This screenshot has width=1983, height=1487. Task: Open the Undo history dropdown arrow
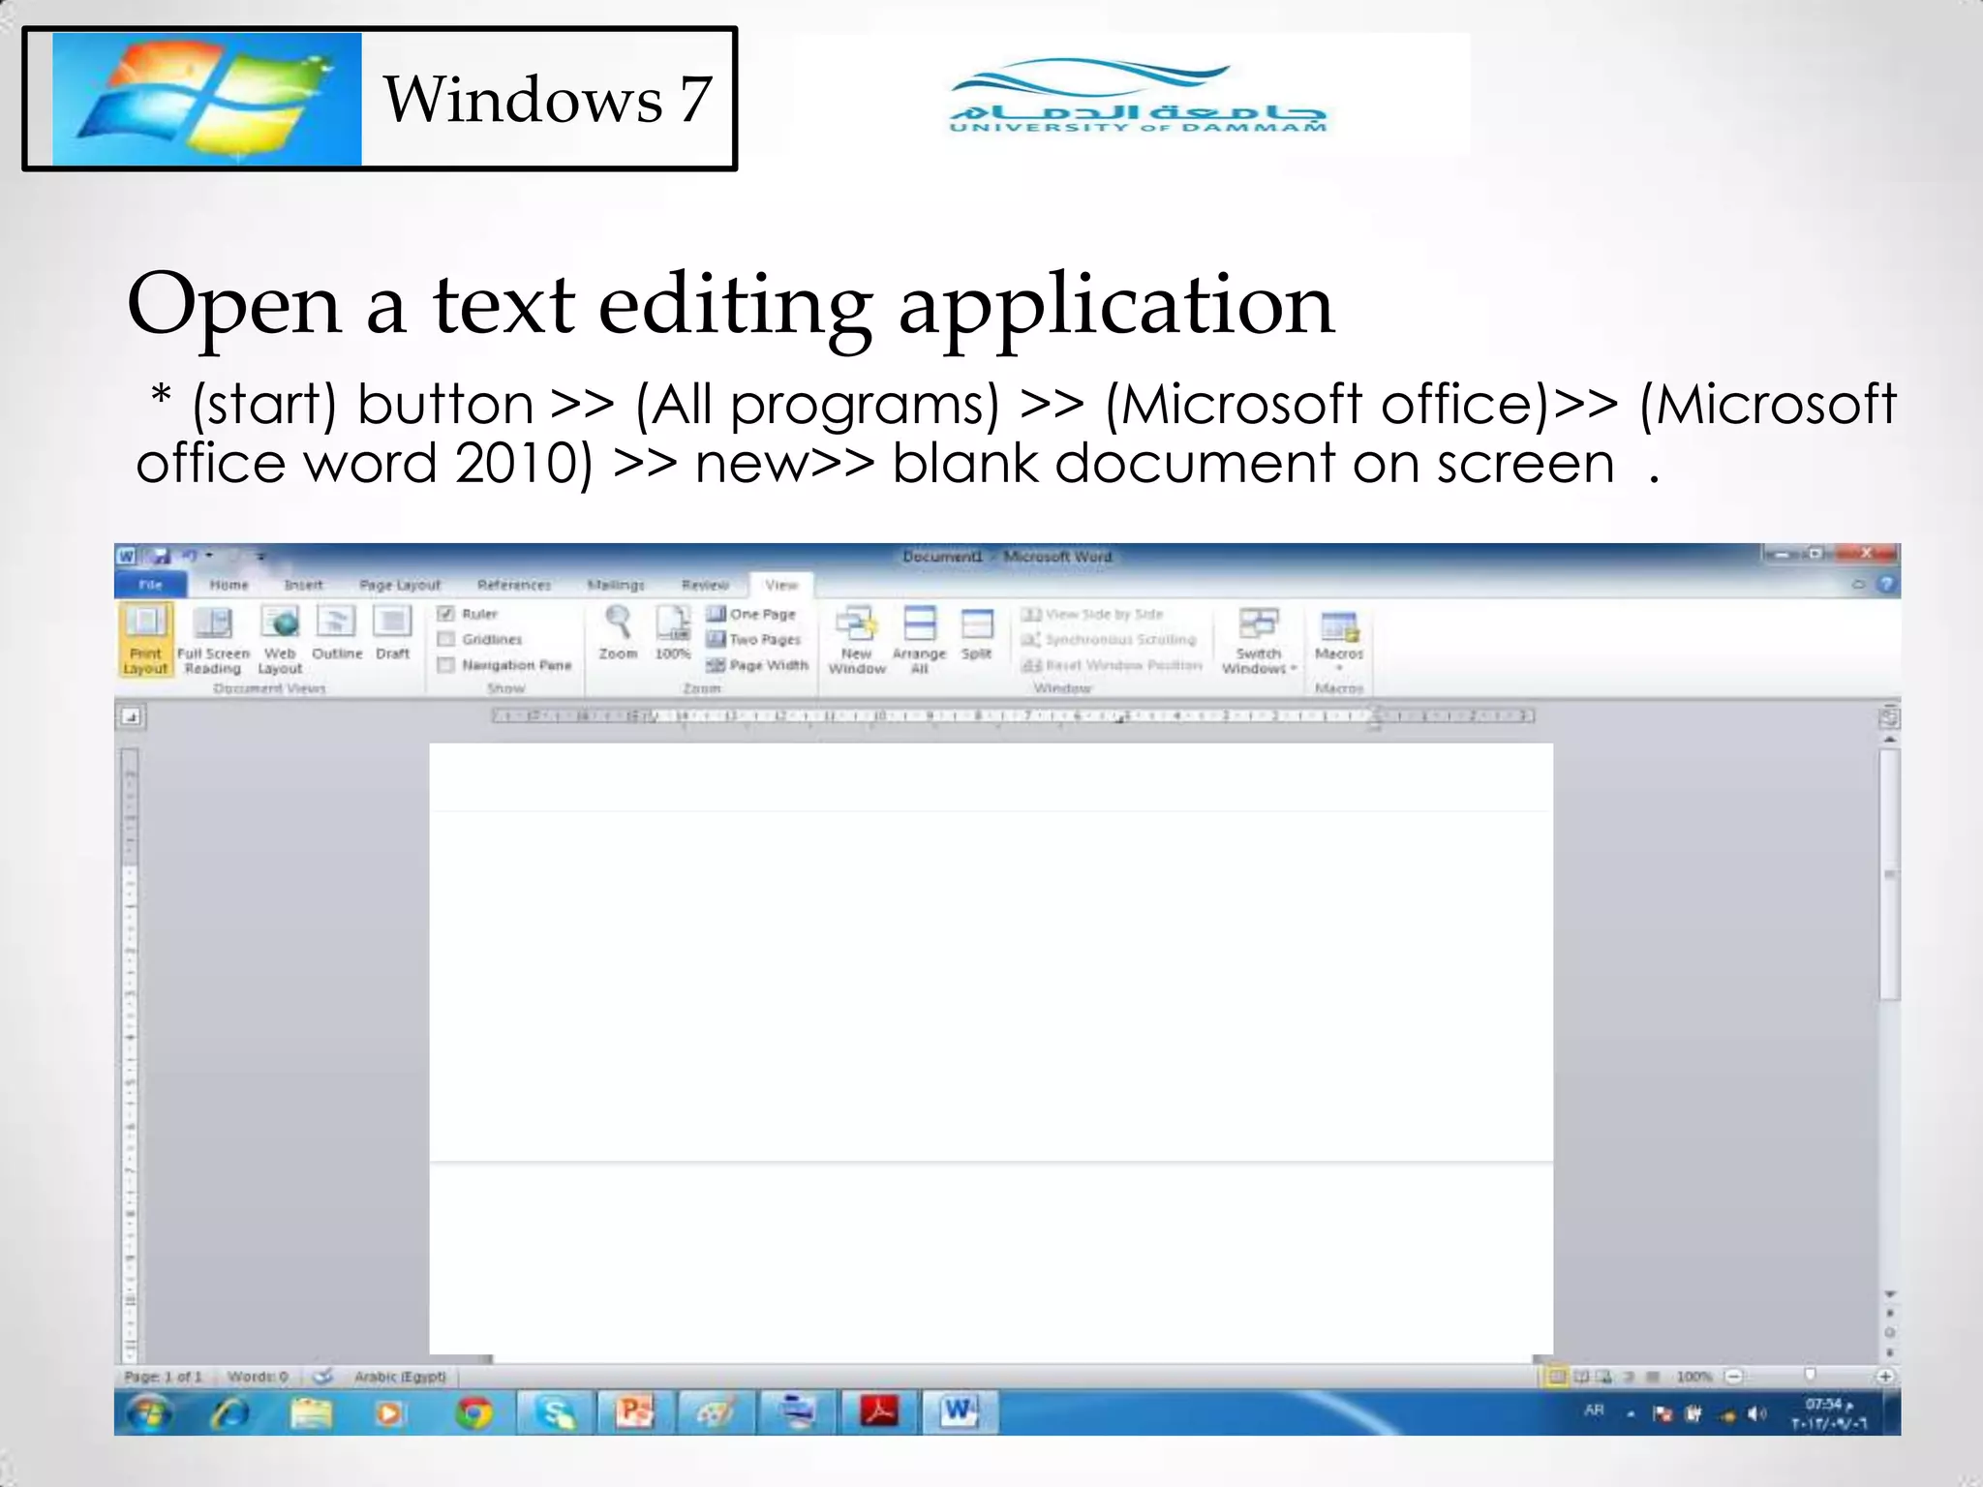(x=208, y=556)
